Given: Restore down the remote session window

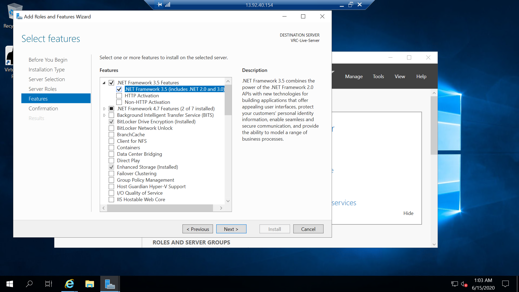Looking at the screenshot, I should coord(351,5).
